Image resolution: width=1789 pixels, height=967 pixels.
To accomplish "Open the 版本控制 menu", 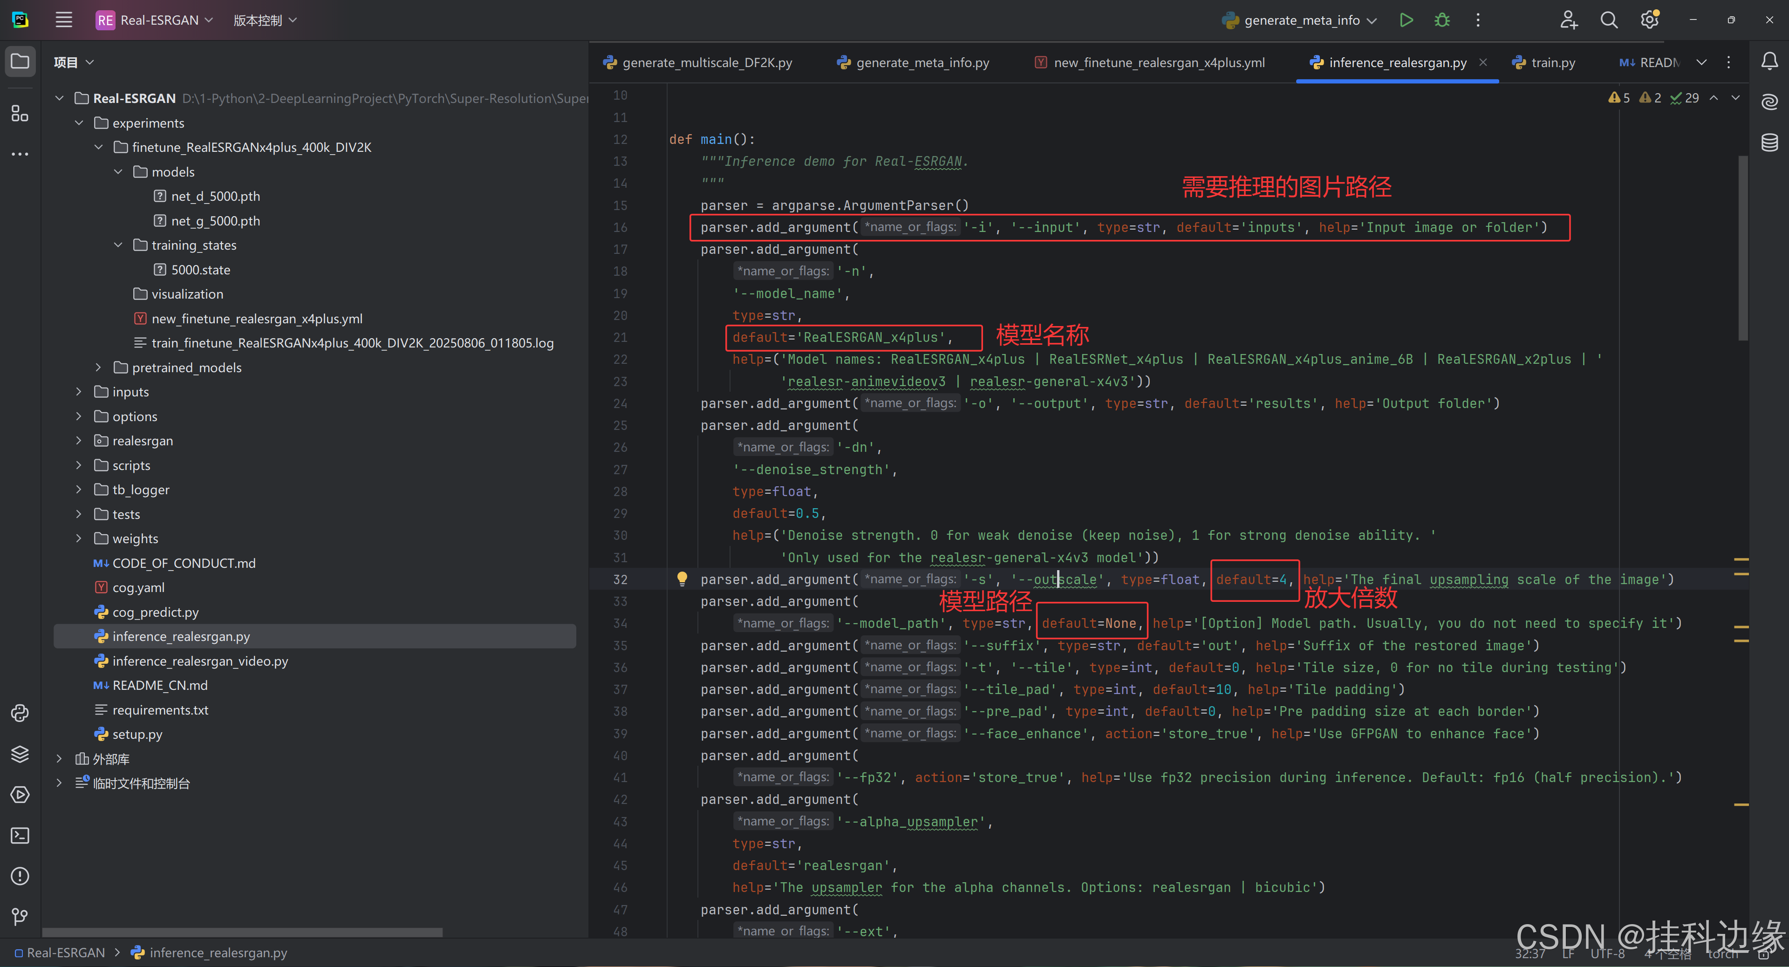I will [265, 20].
